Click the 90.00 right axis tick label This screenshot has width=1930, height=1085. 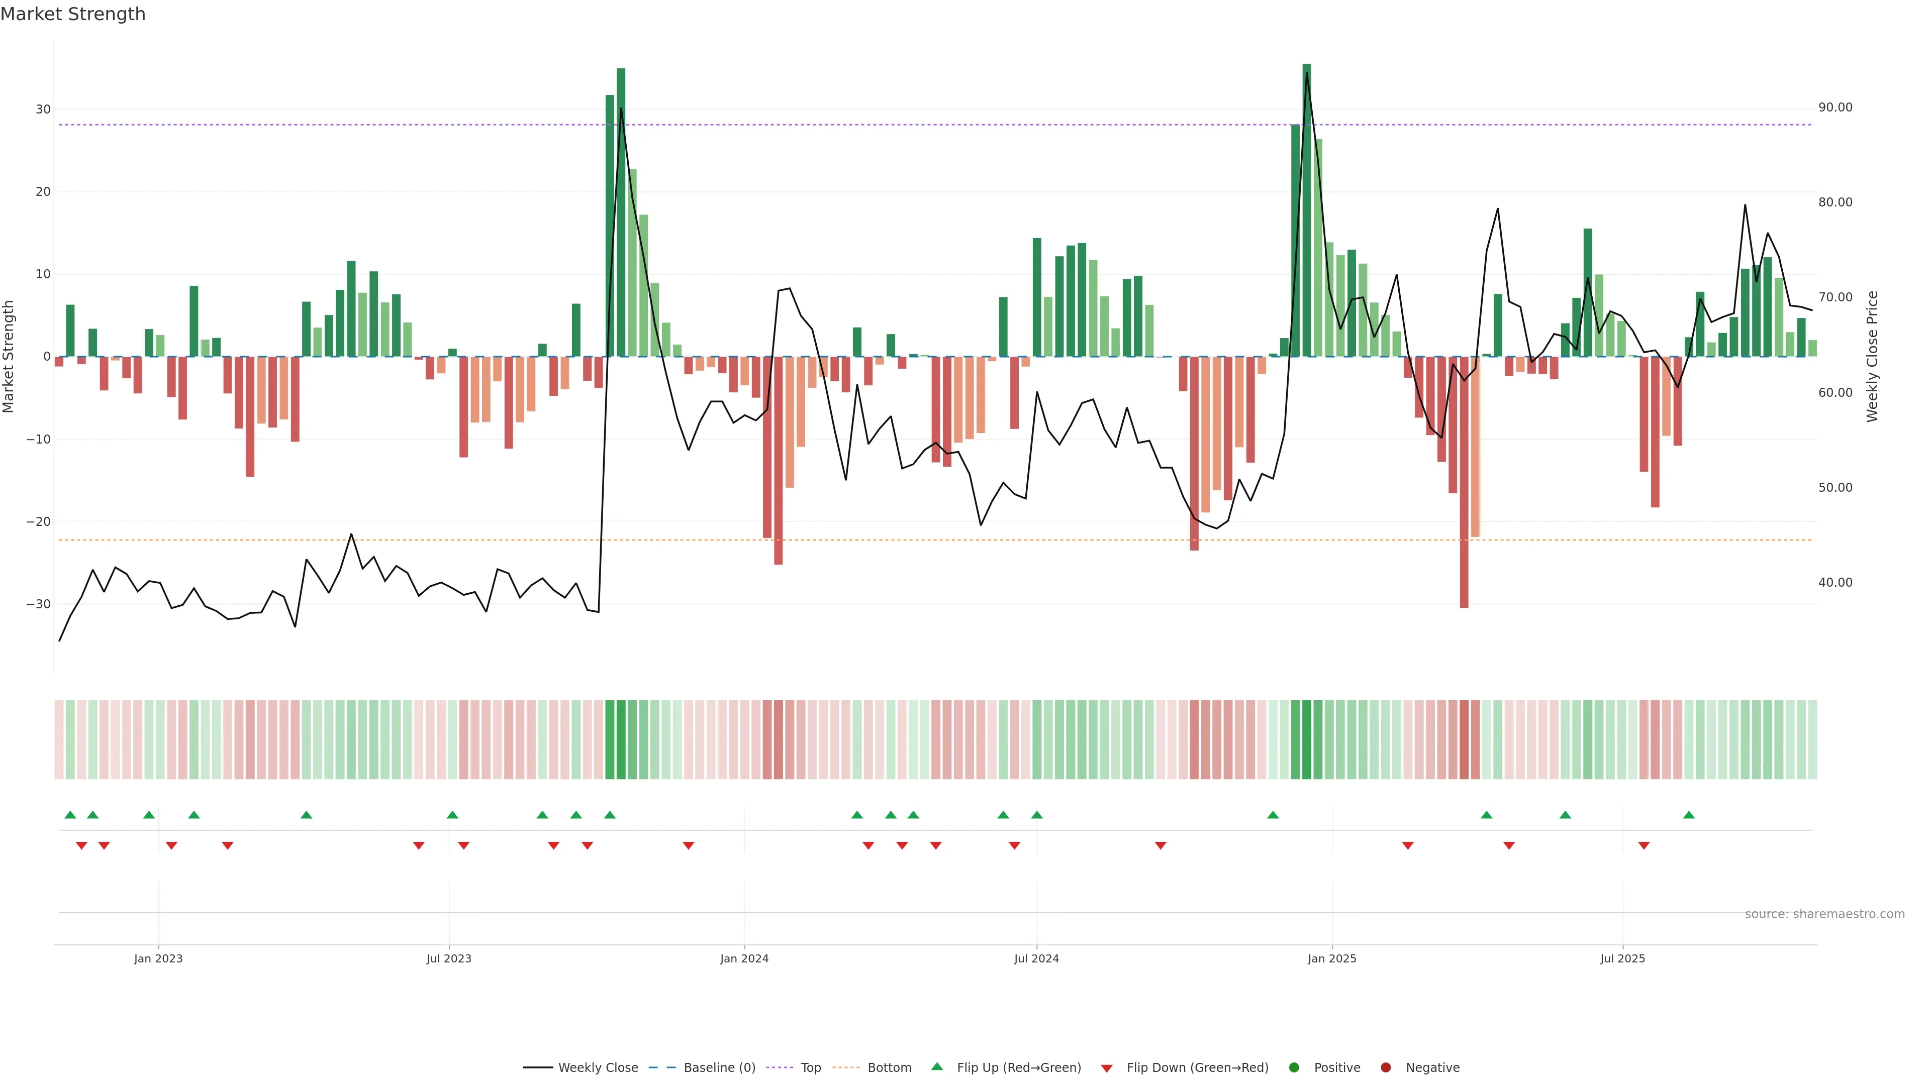1835,108
